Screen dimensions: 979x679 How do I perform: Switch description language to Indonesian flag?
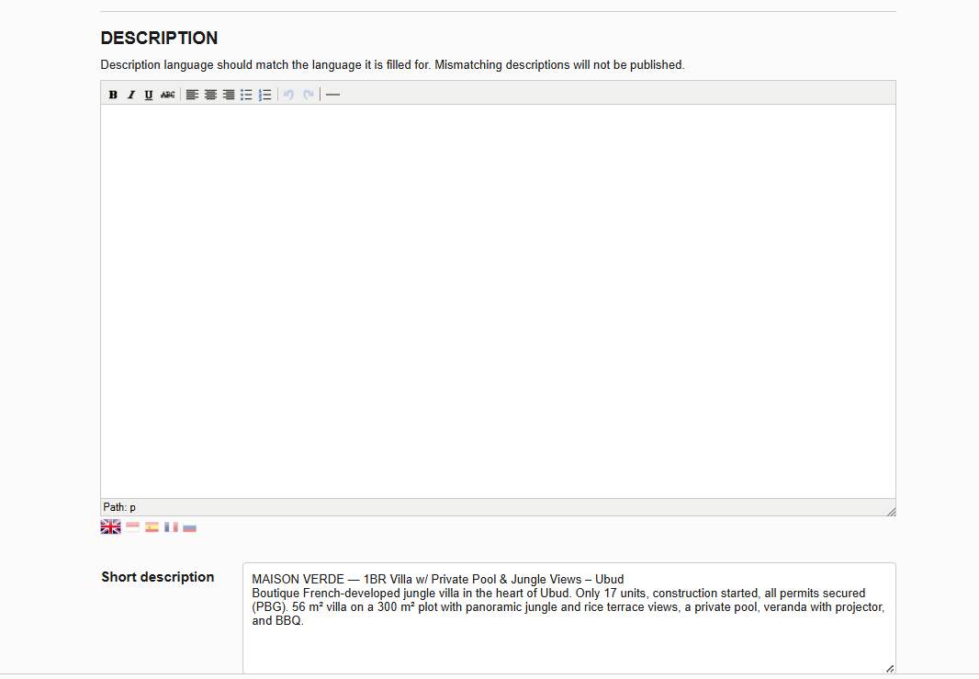point(133,527)
